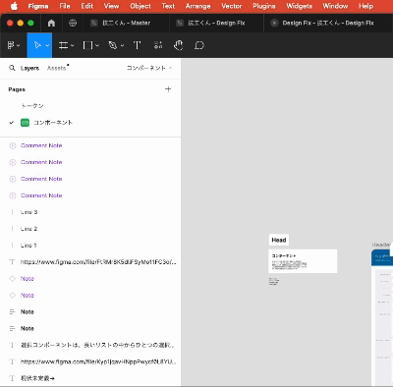
Task: Open the Figma app menu
Action: [38, 6]
